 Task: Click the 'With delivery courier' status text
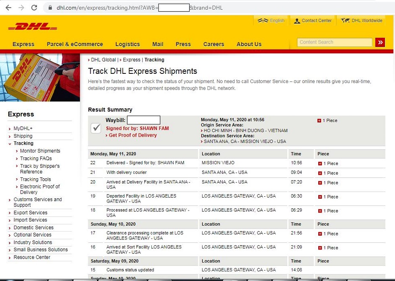coord(127,172)
